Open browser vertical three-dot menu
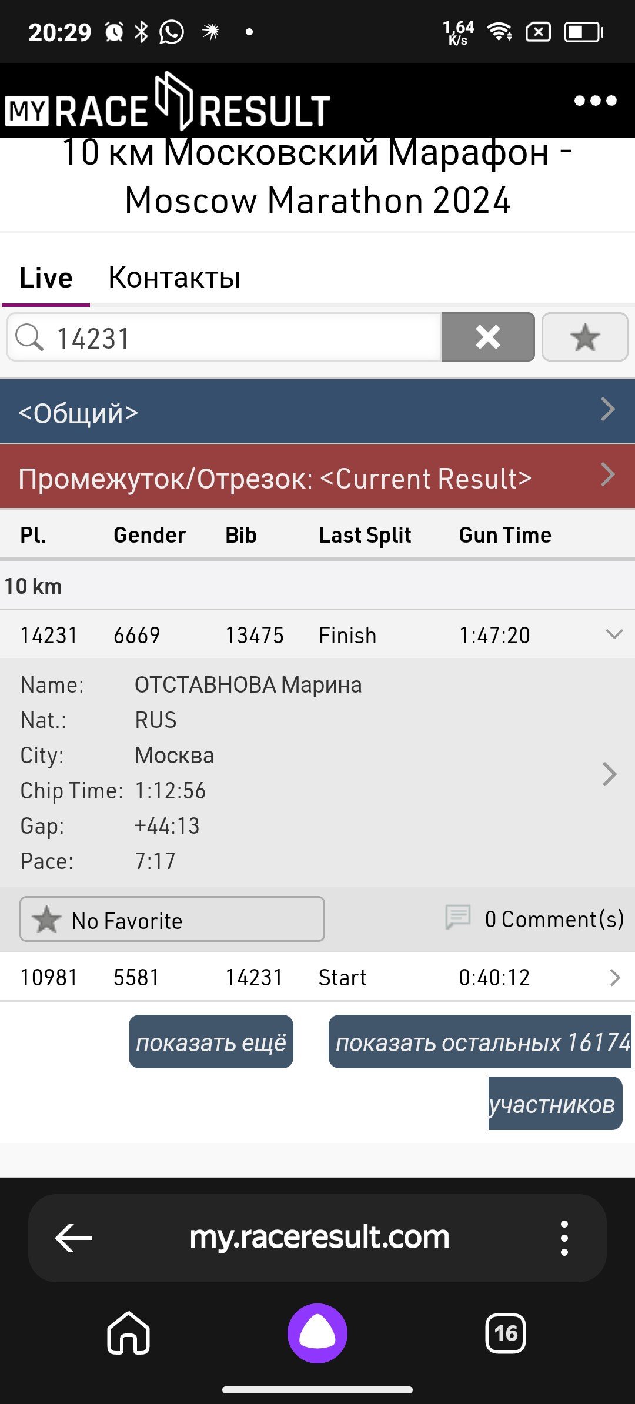This screenshot has height=1404, width=635. tap(564, 1238)
